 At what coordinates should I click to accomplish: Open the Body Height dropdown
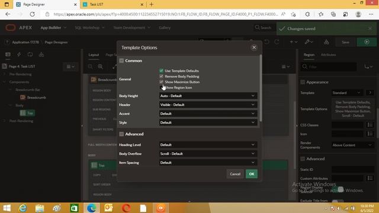208,96
